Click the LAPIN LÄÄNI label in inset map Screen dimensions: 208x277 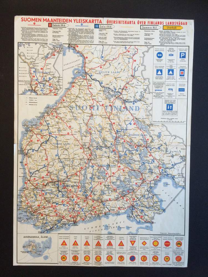point(42,73)
